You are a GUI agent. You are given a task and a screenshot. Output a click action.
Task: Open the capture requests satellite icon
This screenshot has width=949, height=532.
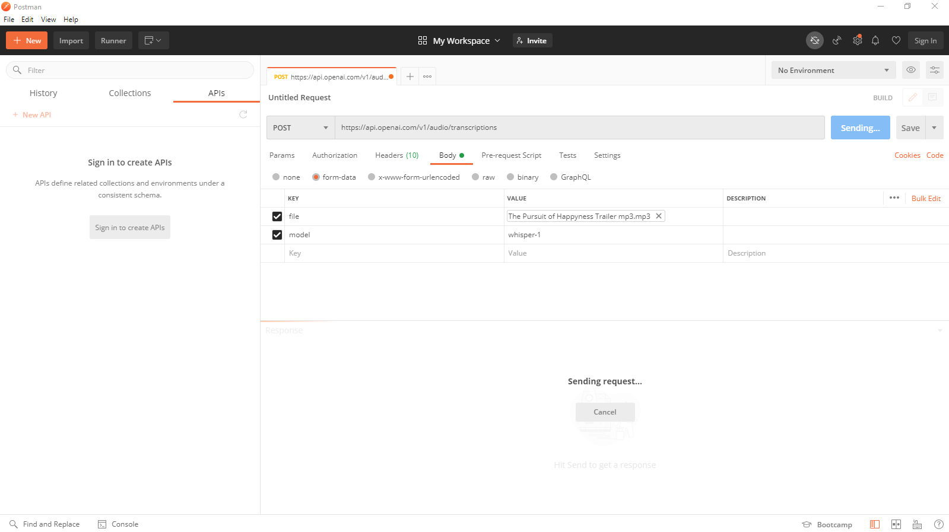837,40
